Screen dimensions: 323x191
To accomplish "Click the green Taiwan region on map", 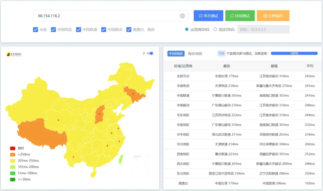I will tap(121, 159).
